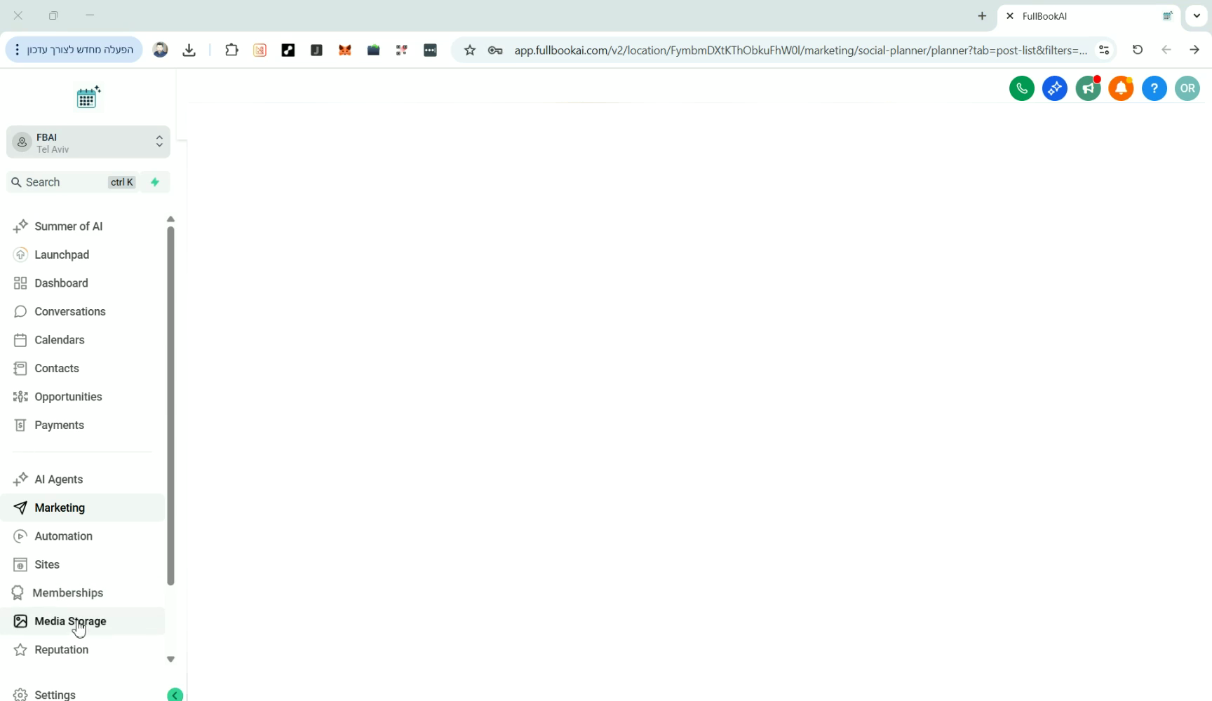Click the megaphone announcements icon

pyautogui.click(x=1088, y=88)
